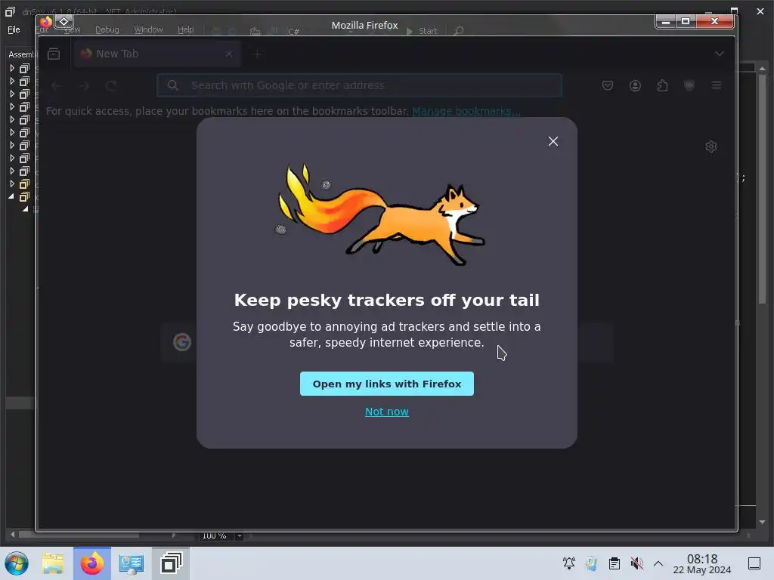Open the List all tabs dropdown
774x580 pixels.
coord(720,54)
